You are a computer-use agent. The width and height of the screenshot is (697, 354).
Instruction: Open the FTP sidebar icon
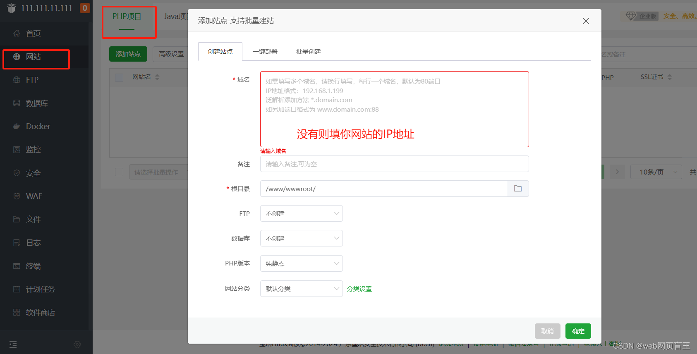coord(17,80)
